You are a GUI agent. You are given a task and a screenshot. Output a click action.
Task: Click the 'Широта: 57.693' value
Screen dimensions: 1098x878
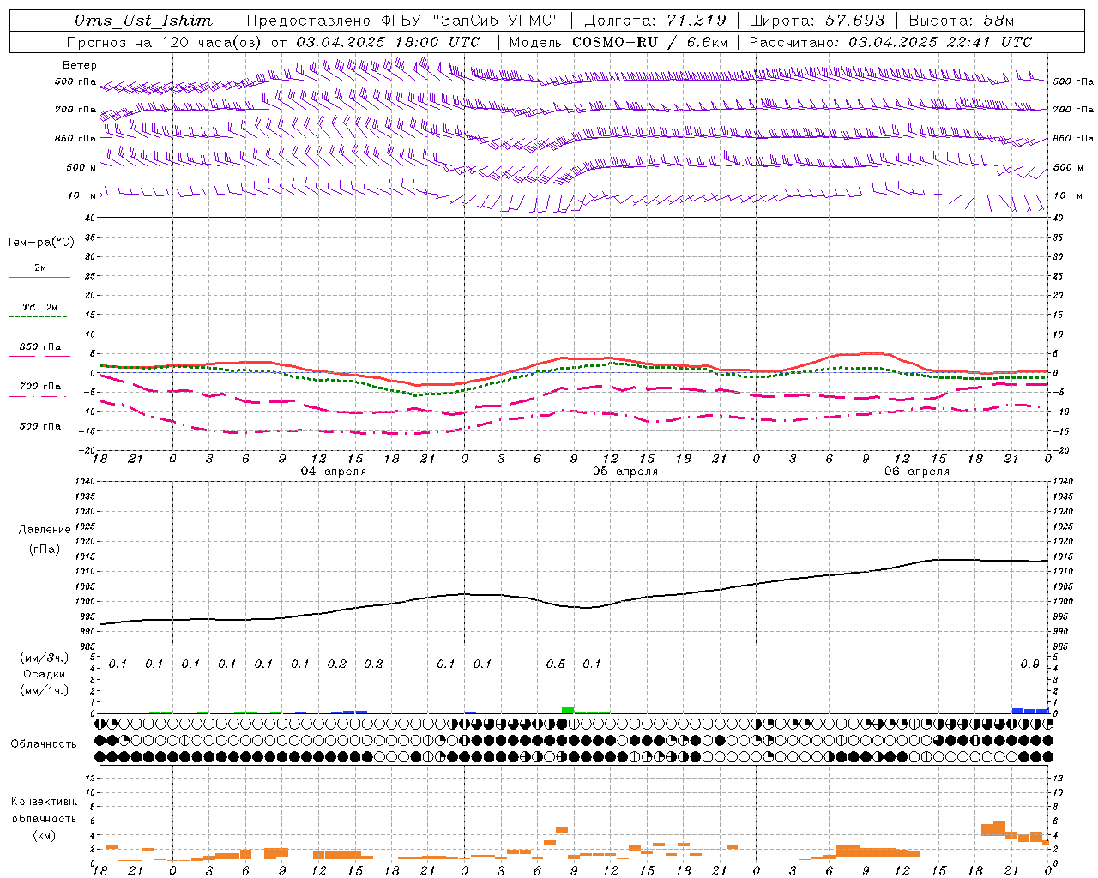click(817, 21)
